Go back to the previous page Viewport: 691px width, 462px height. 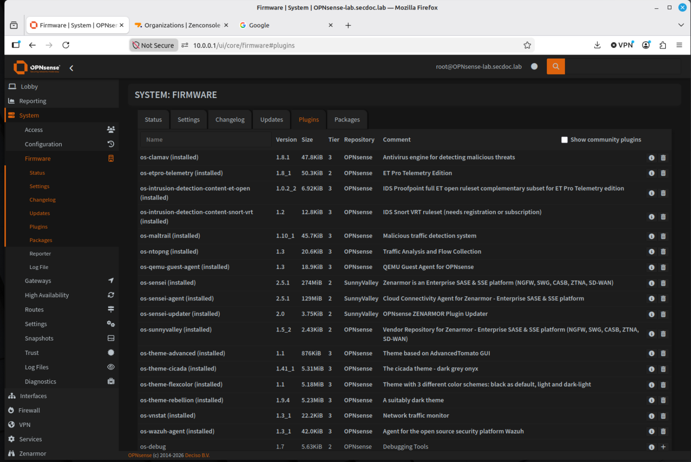32,45
